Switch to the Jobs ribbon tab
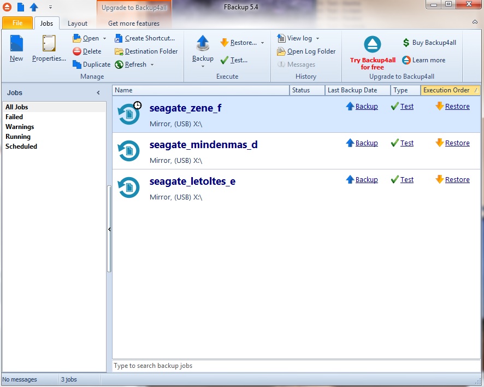 (46, 23)
